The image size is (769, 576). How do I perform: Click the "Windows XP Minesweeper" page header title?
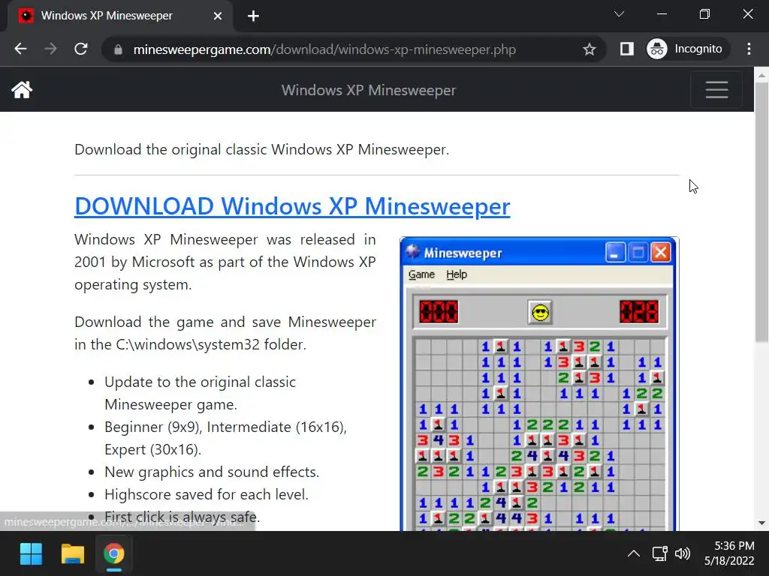click(x=369, y=90)
